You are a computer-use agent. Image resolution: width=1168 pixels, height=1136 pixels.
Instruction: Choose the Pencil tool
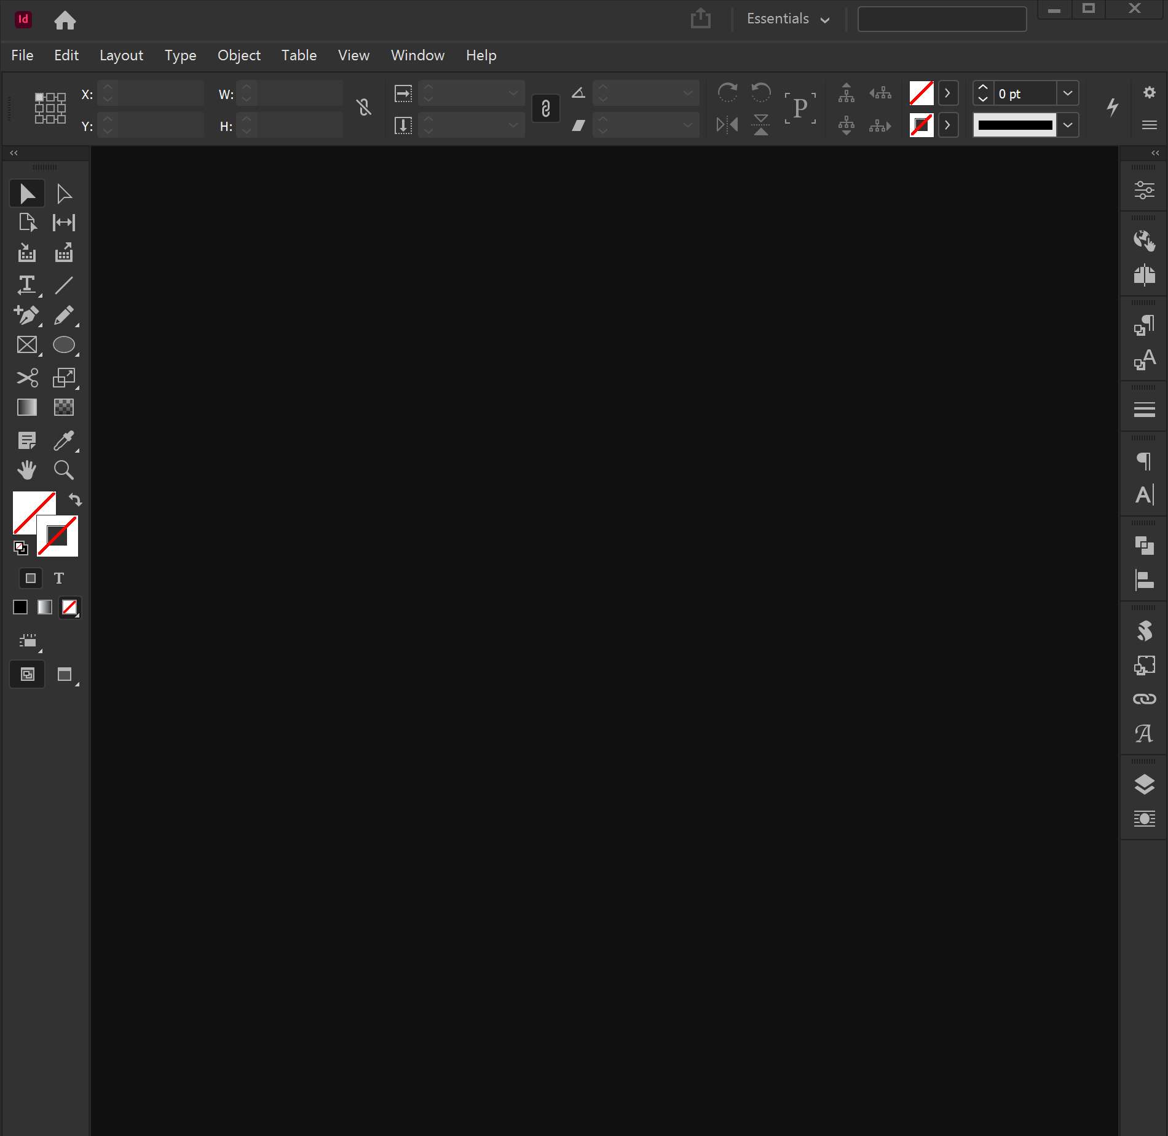coord(64,316)
